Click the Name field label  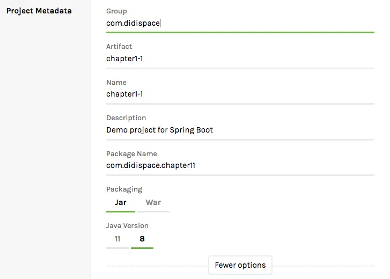point(116,83)
